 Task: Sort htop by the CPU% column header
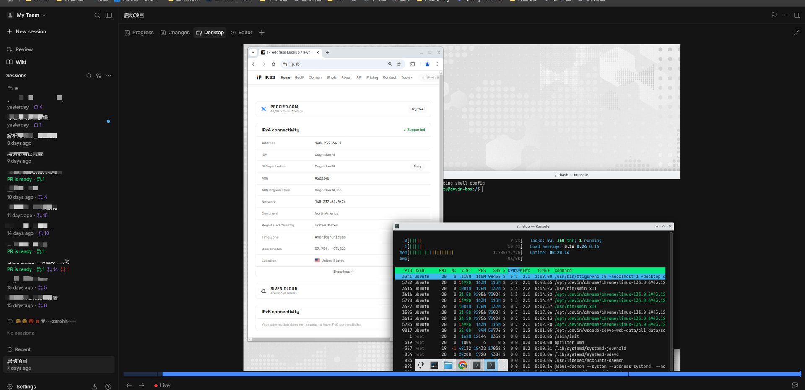(513, 271)
